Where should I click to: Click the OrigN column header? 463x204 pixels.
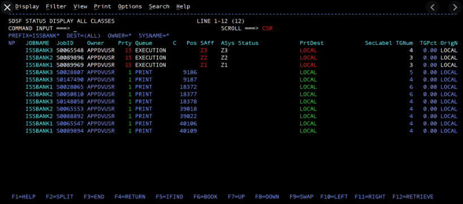(x=449, y=43)
